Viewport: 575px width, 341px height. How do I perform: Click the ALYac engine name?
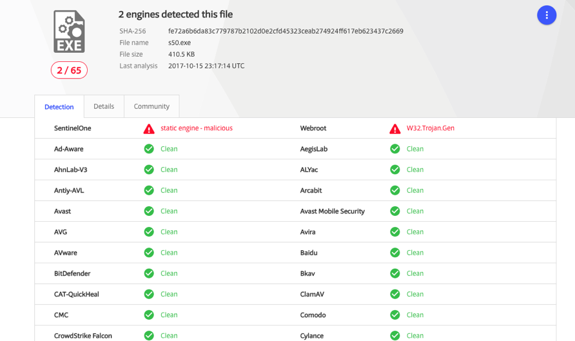tap(309, 170)
